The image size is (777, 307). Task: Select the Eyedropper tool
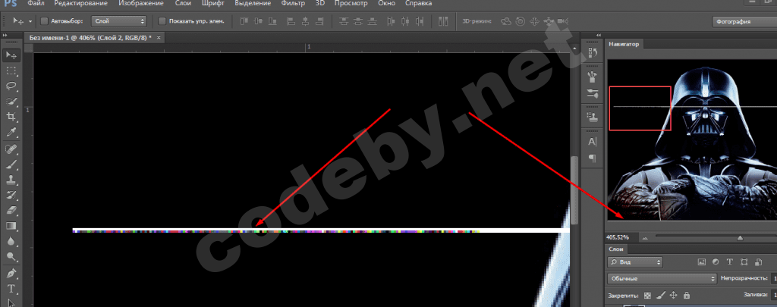point(11,132)
